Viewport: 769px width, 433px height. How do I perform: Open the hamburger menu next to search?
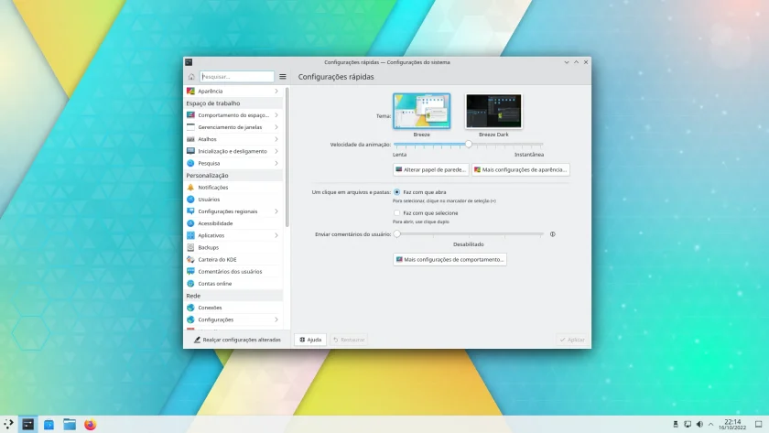click(283, 77)
